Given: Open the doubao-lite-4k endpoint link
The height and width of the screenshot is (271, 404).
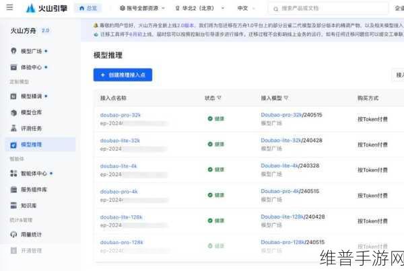Looking at the screenshot, I should 119,166.
